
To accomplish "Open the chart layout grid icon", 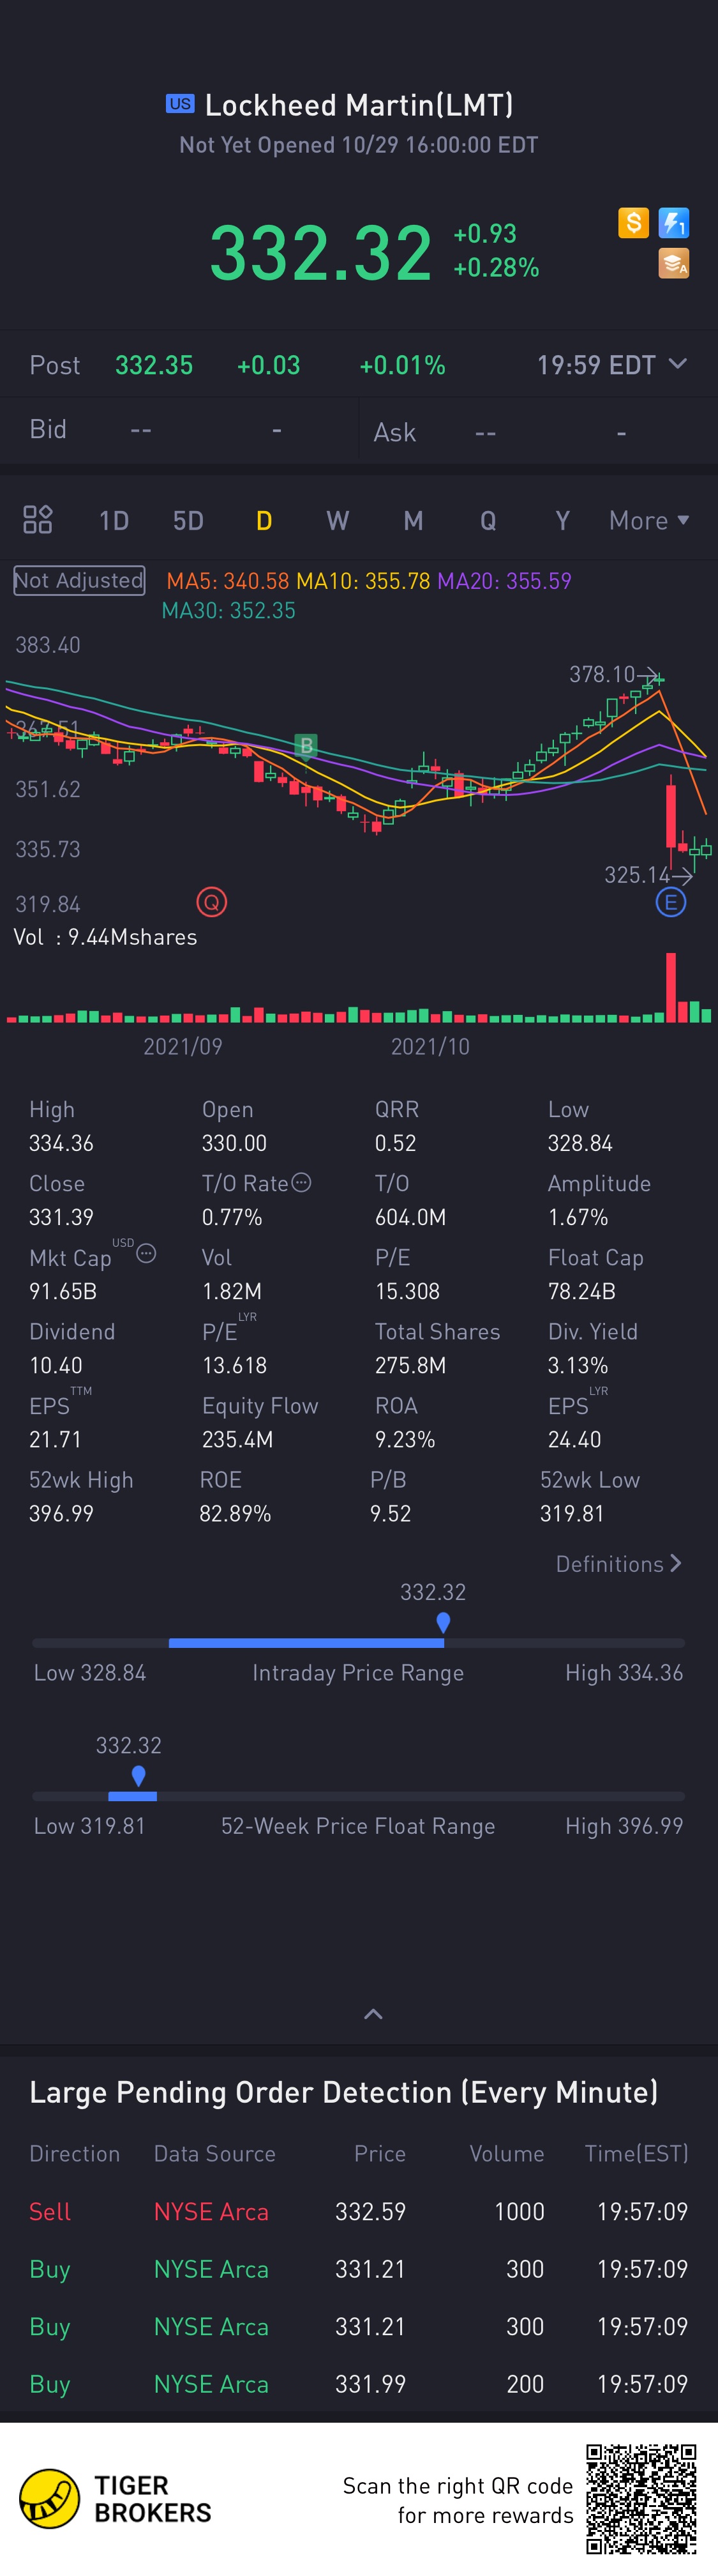I will (38, 519).
